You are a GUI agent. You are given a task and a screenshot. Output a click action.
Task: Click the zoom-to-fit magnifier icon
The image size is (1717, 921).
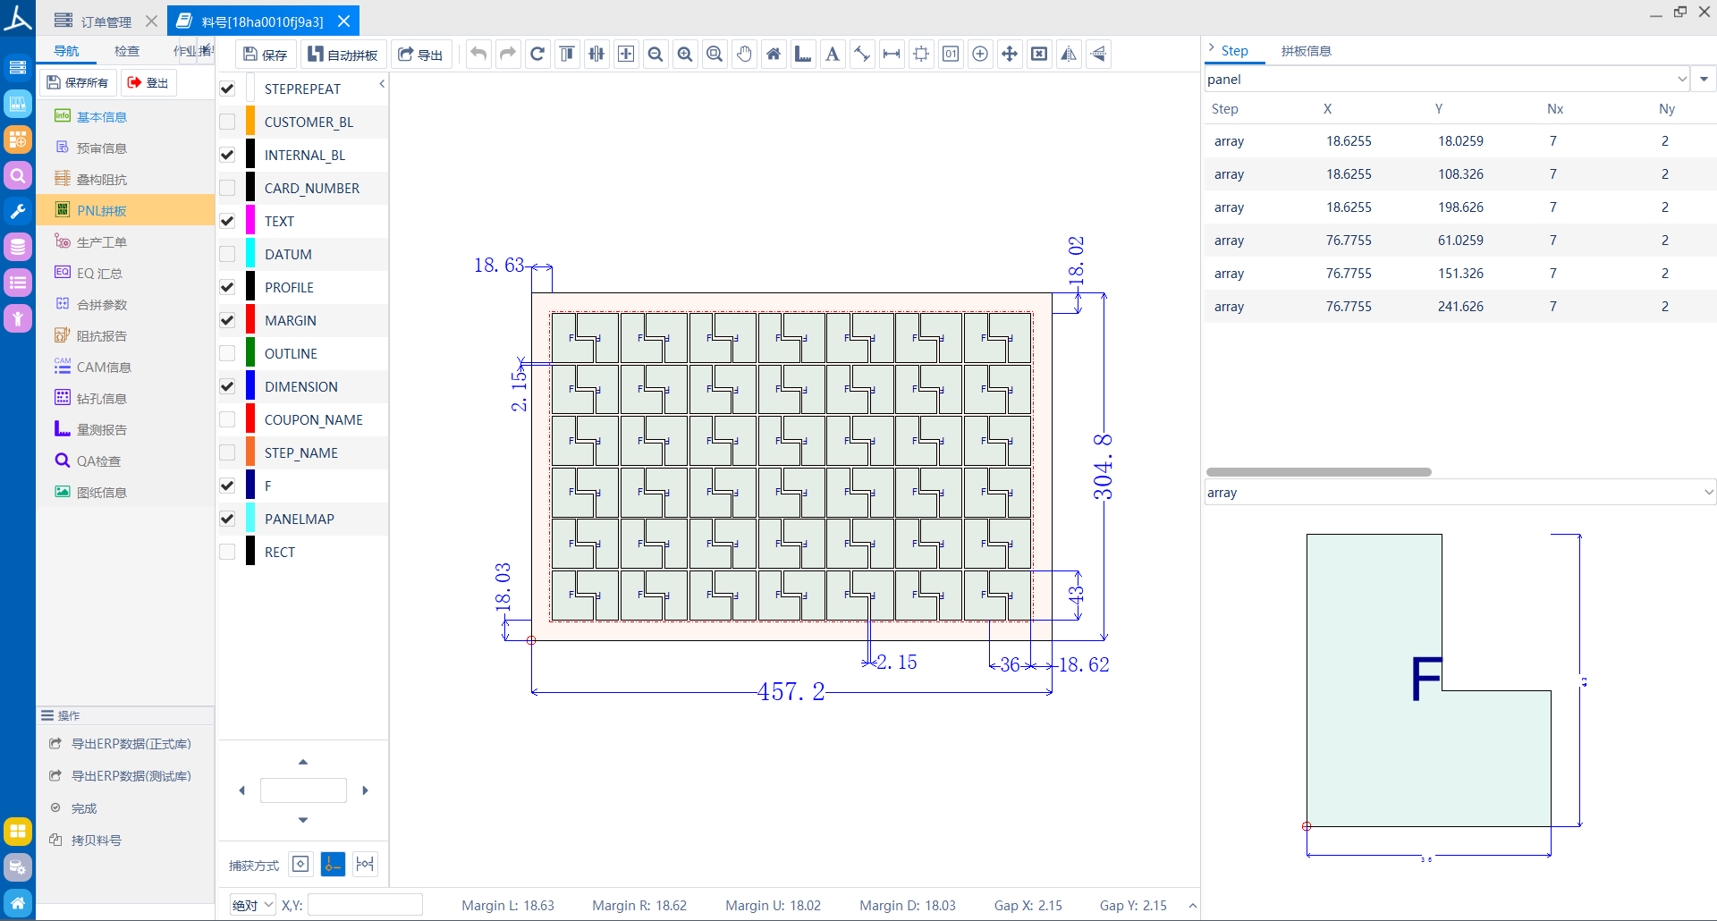pyautogui.click(x=715, y=55)
